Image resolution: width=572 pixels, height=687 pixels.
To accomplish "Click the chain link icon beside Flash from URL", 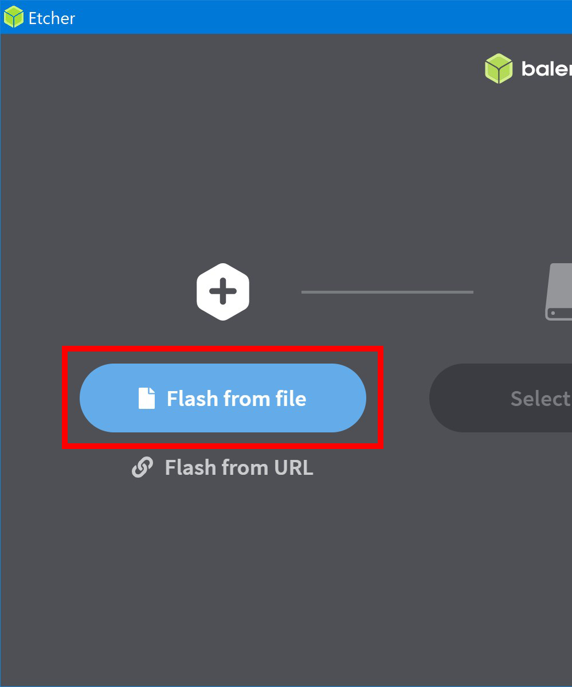I will (x=142, y=467).
